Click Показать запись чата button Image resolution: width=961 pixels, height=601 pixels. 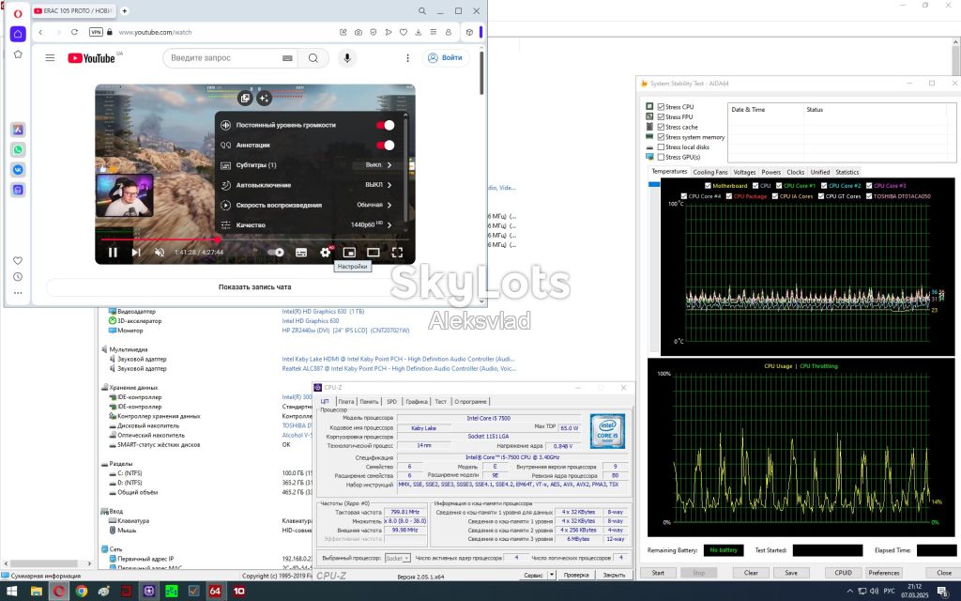[255, 287]
